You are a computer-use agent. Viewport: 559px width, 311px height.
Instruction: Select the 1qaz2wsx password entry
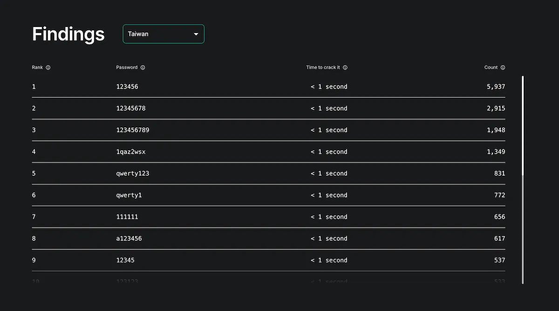131,152
